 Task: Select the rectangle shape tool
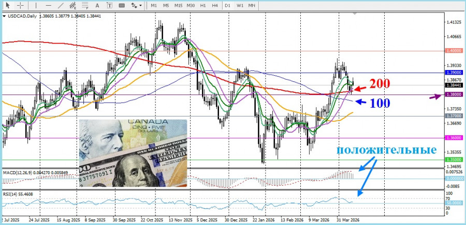[x=122, y=5]
